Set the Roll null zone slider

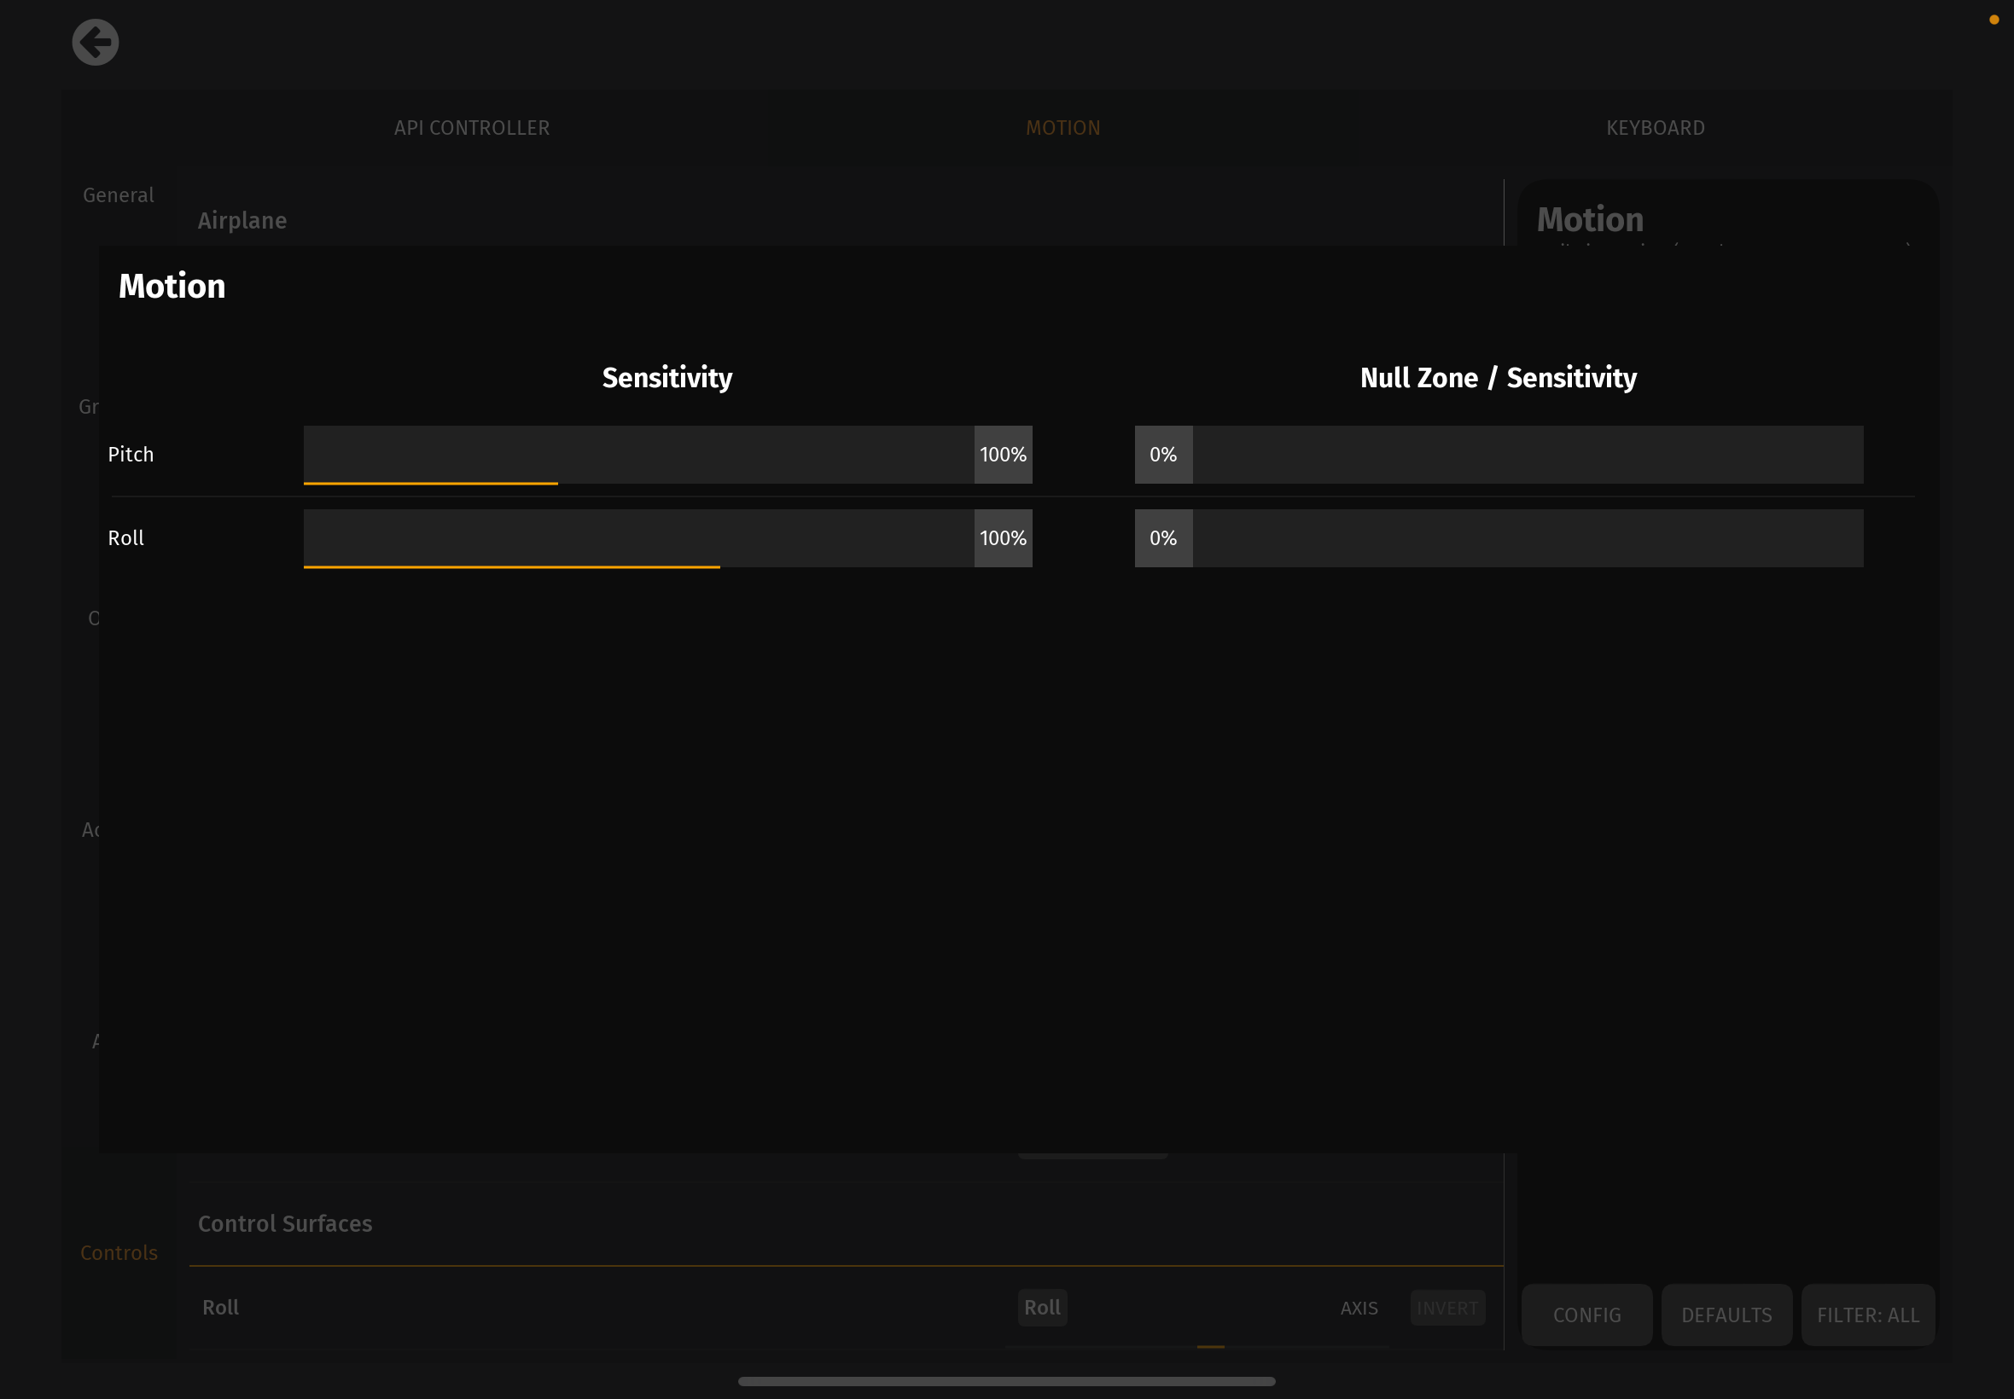(x=1527, y=537)
